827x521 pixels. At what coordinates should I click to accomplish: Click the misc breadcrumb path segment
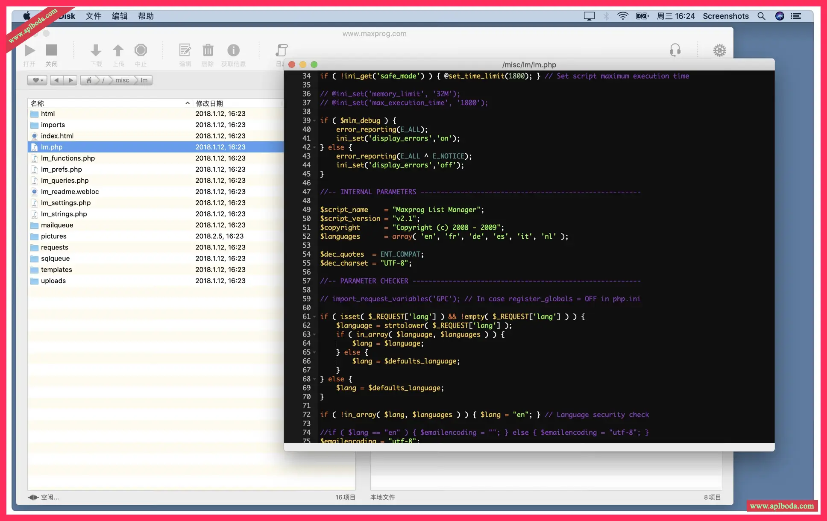pyautogui.click(x=122, y=80)
